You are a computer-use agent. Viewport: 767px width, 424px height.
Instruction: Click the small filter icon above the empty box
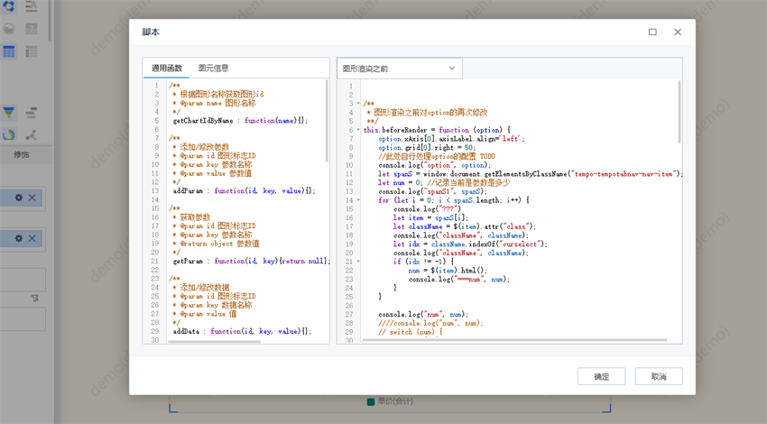coord(35,299)
